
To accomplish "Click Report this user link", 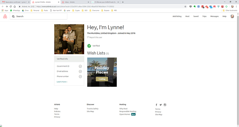I will coord(95,37).
